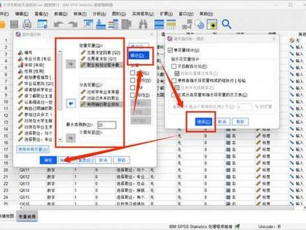Open the 数据(D) menu

coord(61,14)
